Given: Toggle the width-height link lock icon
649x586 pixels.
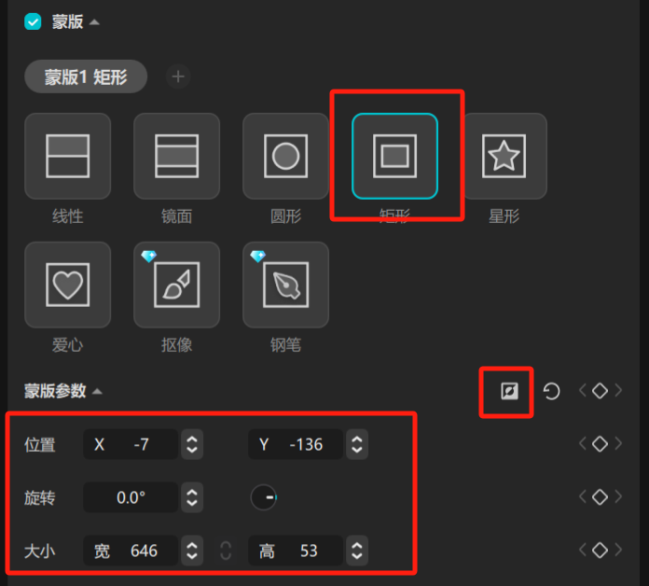Looking at the screenshot, I should pos(226,551).
